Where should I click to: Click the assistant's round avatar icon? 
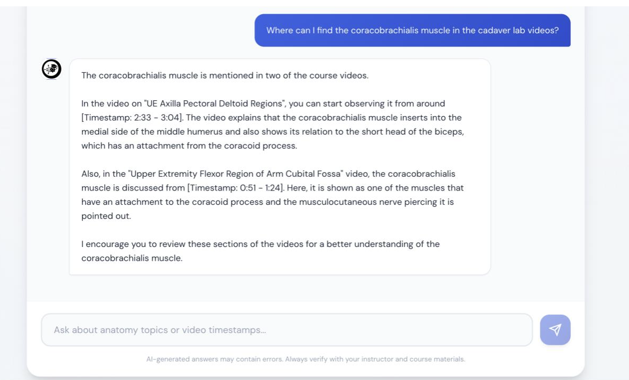pyautogui.click(x=51, y=69)
